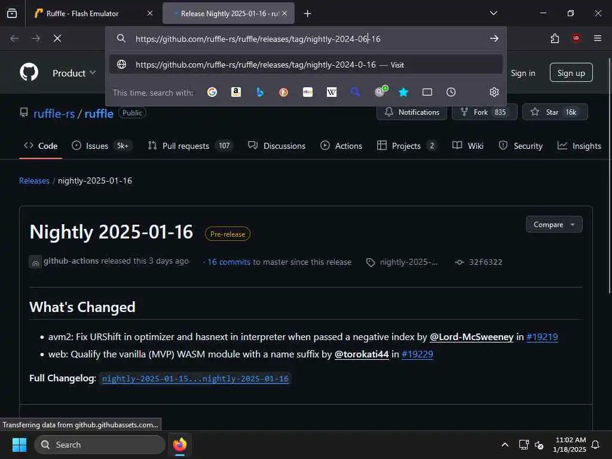Click the taskbar Search box
This screenshot has height=459, width=612.
100,445
